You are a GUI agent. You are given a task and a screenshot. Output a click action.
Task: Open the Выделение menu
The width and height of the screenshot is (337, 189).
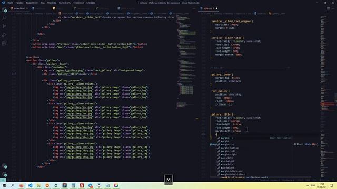pos(32,3)
